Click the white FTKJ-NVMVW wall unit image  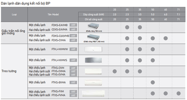(93, 49)
